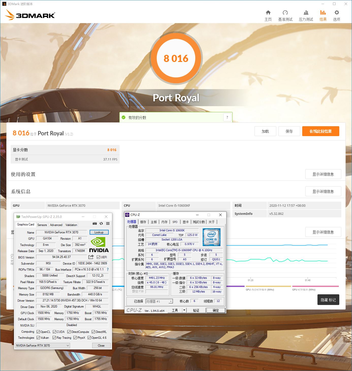Click 工具 button in CPU-Z
This screenshot has height=371, width=352.
(175, 310)
